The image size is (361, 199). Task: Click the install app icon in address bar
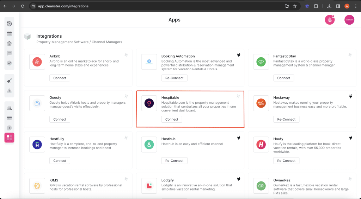[x=287, y=6]
